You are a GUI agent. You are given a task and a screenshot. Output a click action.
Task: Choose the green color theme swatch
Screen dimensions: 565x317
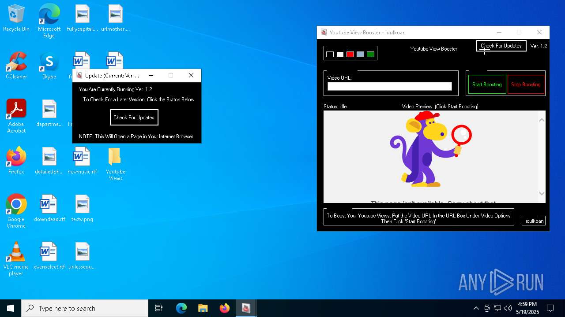370,55
